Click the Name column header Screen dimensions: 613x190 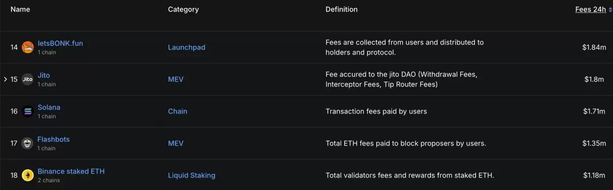[x=20, y=9]
